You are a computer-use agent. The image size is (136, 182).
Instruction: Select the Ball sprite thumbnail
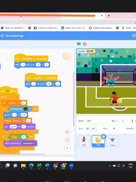point(98,141)
